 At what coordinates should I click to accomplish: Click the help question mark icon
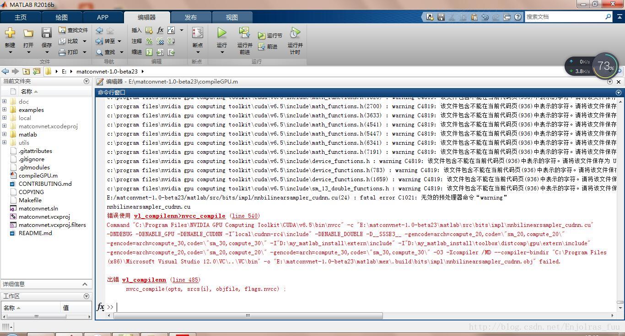tap(518, 17)
